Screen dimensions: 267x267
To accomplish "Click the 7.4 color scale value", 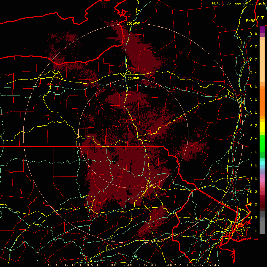I will [254, 73].
